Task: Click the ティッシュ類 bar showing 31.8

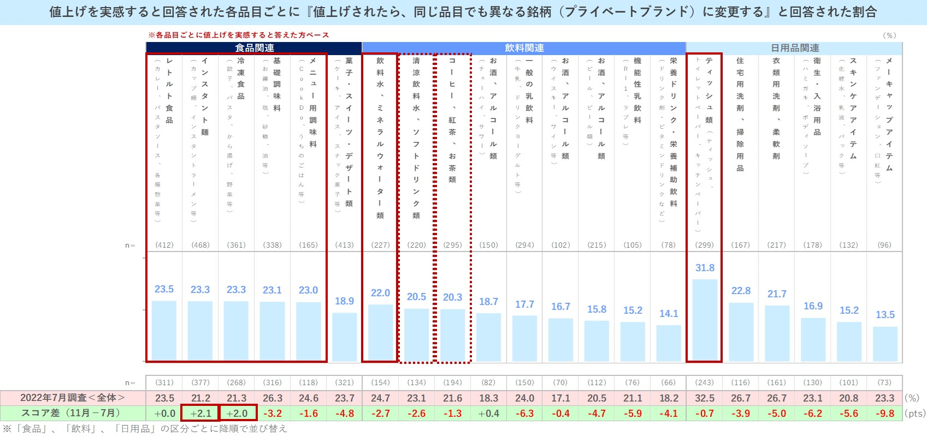Action: [x=705, y=320]
